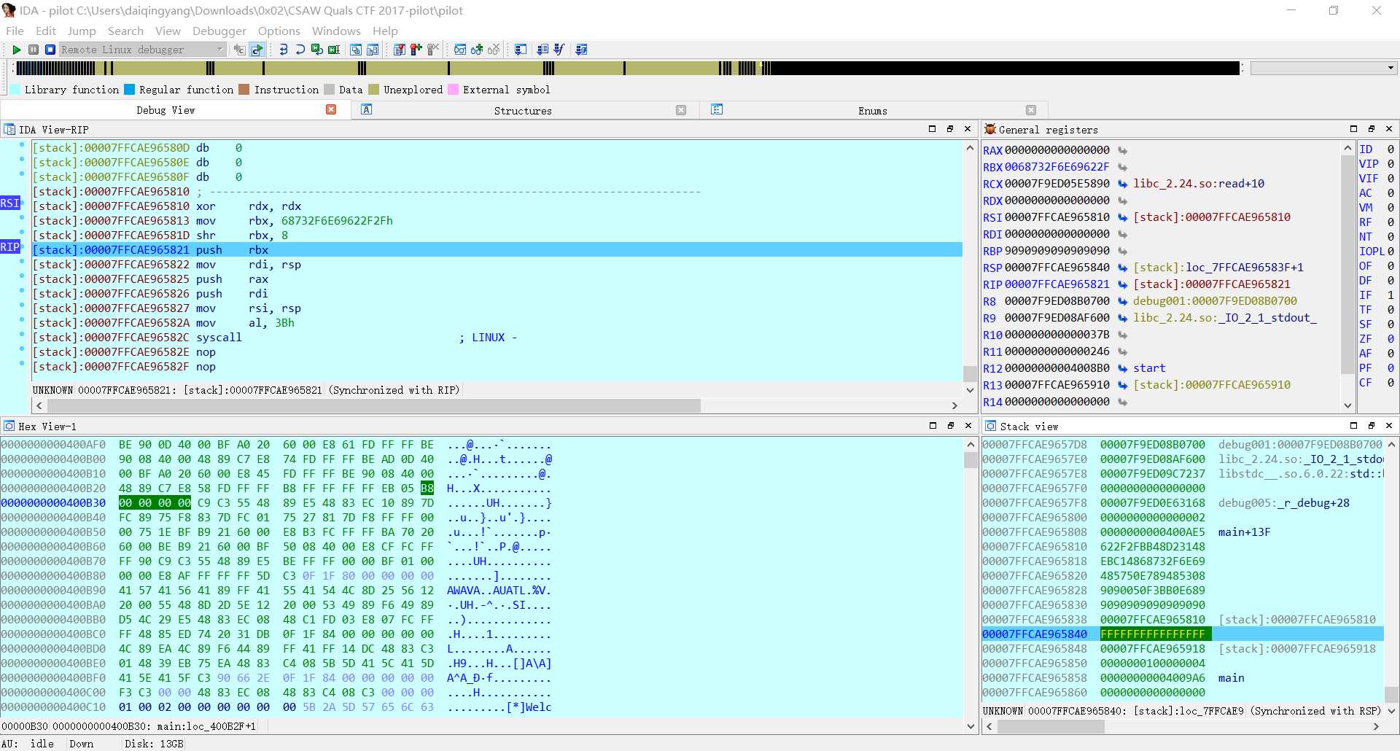Toggle breakpoint dot beside mov al, 3Bh
The height and width of the screenshot is (751, 1400).
pyautogui.click(x=22, y=320)
